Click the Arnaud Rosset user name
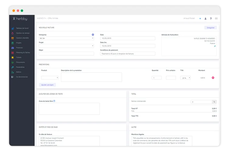232x152 pixels. pos(189,18)
